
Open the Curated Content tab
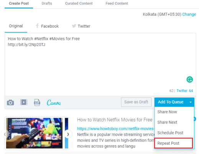pos(79,3)
